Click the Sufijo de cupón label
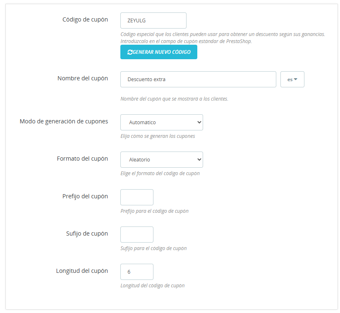Image resolution: width=340 pixels, height=313 pixels. 87,234
